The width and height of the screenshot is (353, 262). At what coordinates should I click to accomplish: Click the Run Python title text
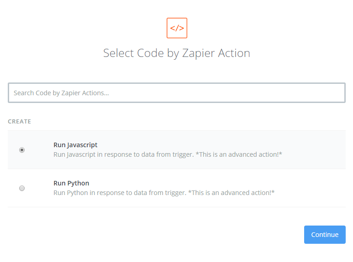click(x=71, y=183)
